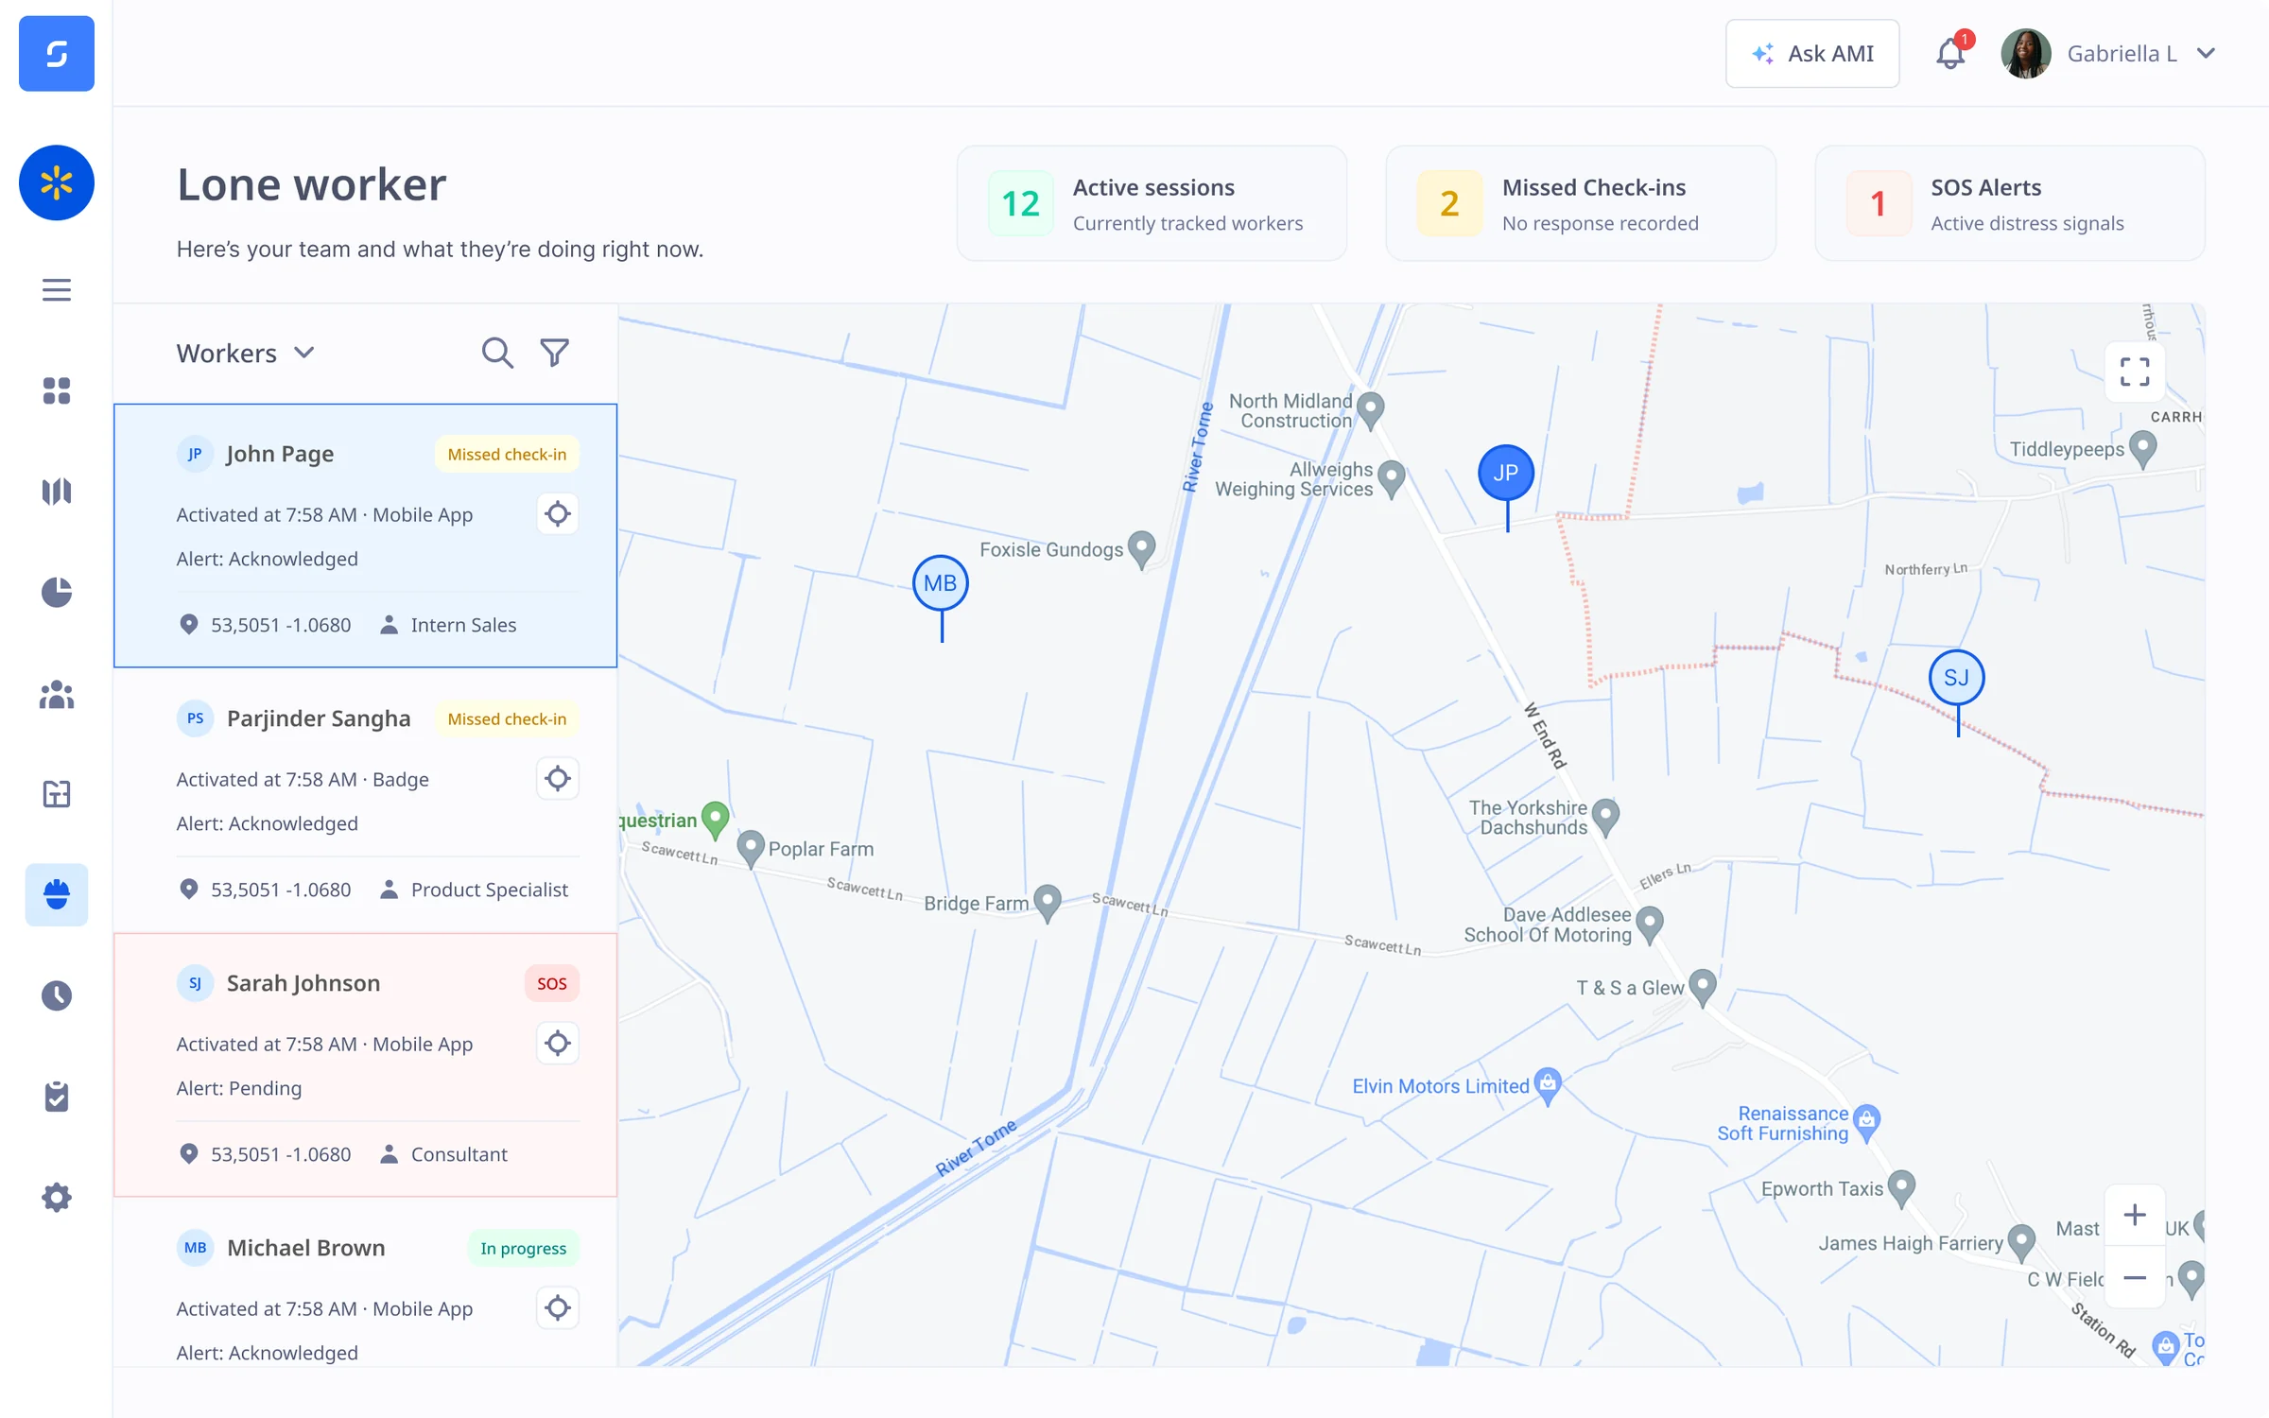Image resolution: width=2269 pixels, height=1418 pixels.
Task: Open the Active sessions card
Action: (1152, 203)
